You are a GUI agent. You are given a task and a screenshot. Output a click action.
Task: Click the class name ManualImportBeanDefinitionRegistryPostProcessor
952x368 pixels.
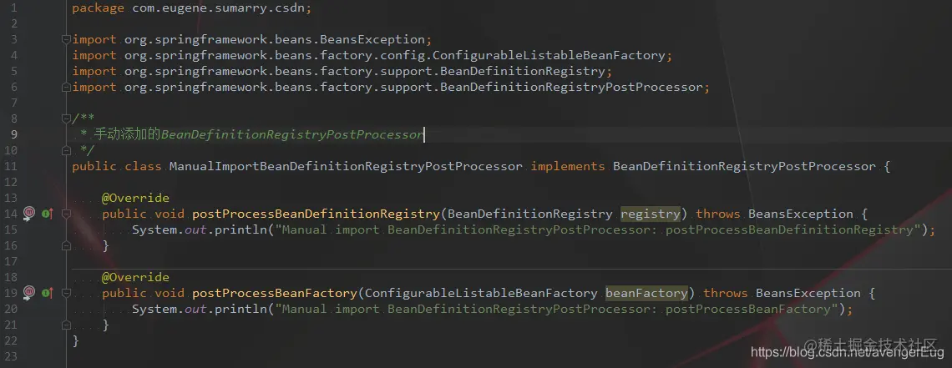(x=346, y=166)
